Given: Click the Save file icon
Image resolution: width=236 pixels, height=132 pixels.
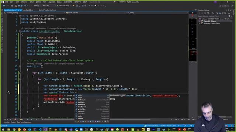Looking at the screenshot, I should (x=19, y=6).
